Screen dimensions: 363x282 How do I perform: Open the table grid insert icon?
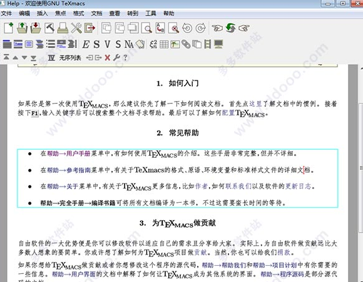tap(164, 44)
